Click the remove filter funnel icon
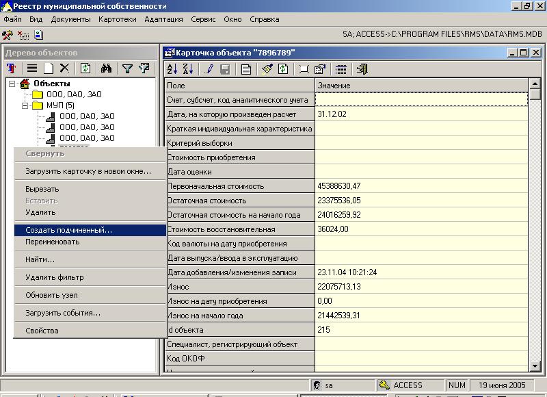 (144, 68)
